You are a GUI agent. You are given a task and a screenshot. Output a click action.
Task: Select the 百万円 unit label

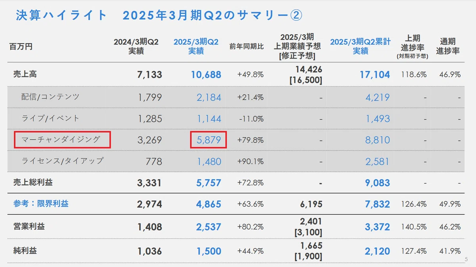(x=21, y=47)
